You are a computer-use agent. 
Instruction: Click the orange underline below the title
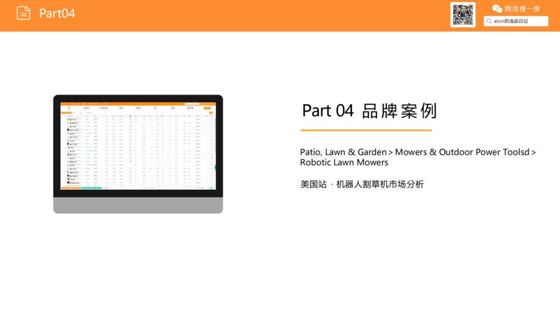pyautogui.click(x=366, y=130)
